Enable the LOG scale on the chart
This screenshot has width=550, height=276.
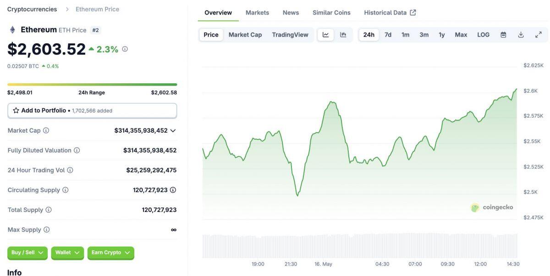pos(483,34)
